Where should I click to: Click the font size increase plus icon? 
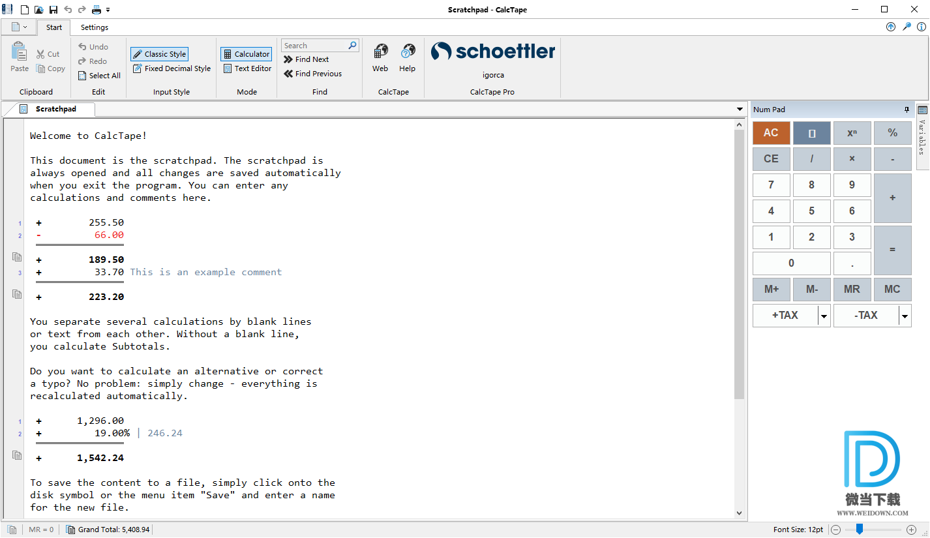pyautogui.click(x=912, y=530)
